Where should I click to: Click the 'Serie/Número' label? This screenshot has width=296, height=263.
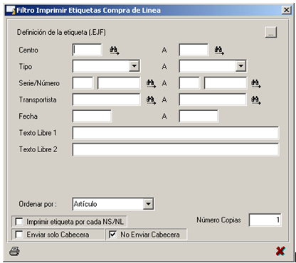click(39, 83)
